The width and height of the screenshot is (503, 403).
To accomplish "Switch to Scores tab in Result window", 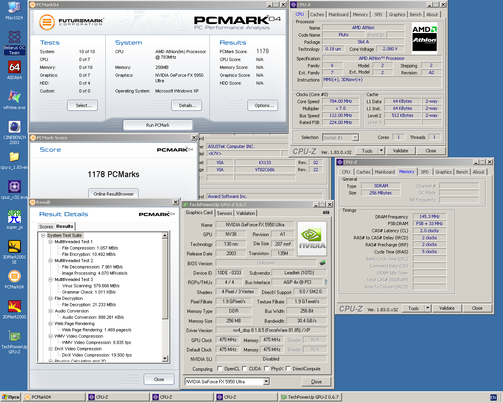I will [46, 227].
